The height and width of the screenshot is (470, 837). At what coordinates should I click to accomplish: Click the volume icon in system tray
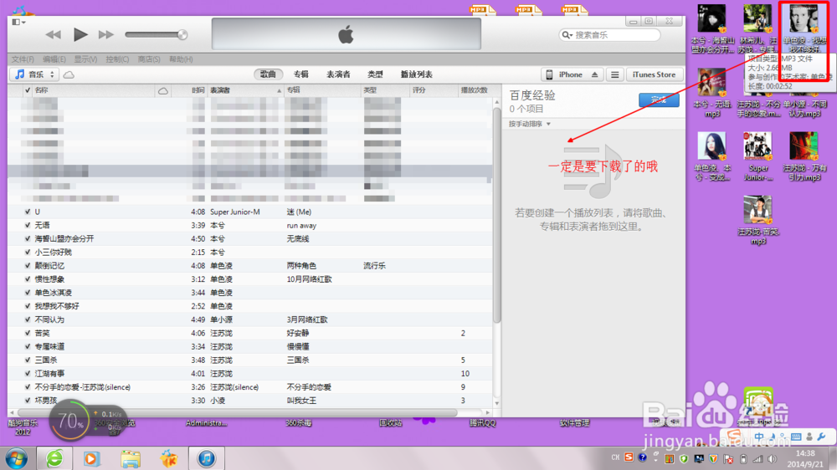click(772, 459)
